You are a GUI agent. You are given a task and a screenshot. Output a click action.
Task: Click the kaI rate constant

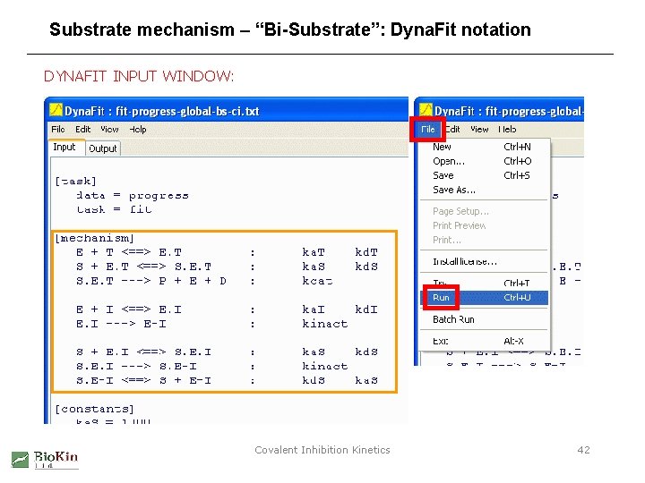(314, 309)
